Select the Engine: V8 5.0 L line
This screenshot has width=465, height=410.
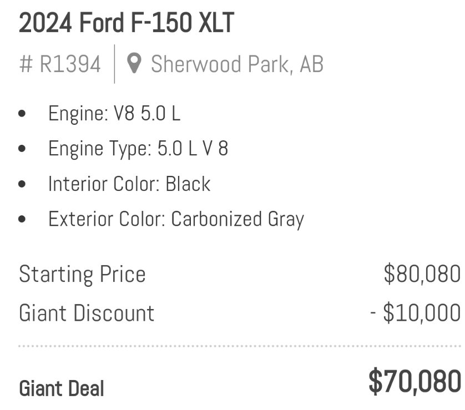[114, 114]
